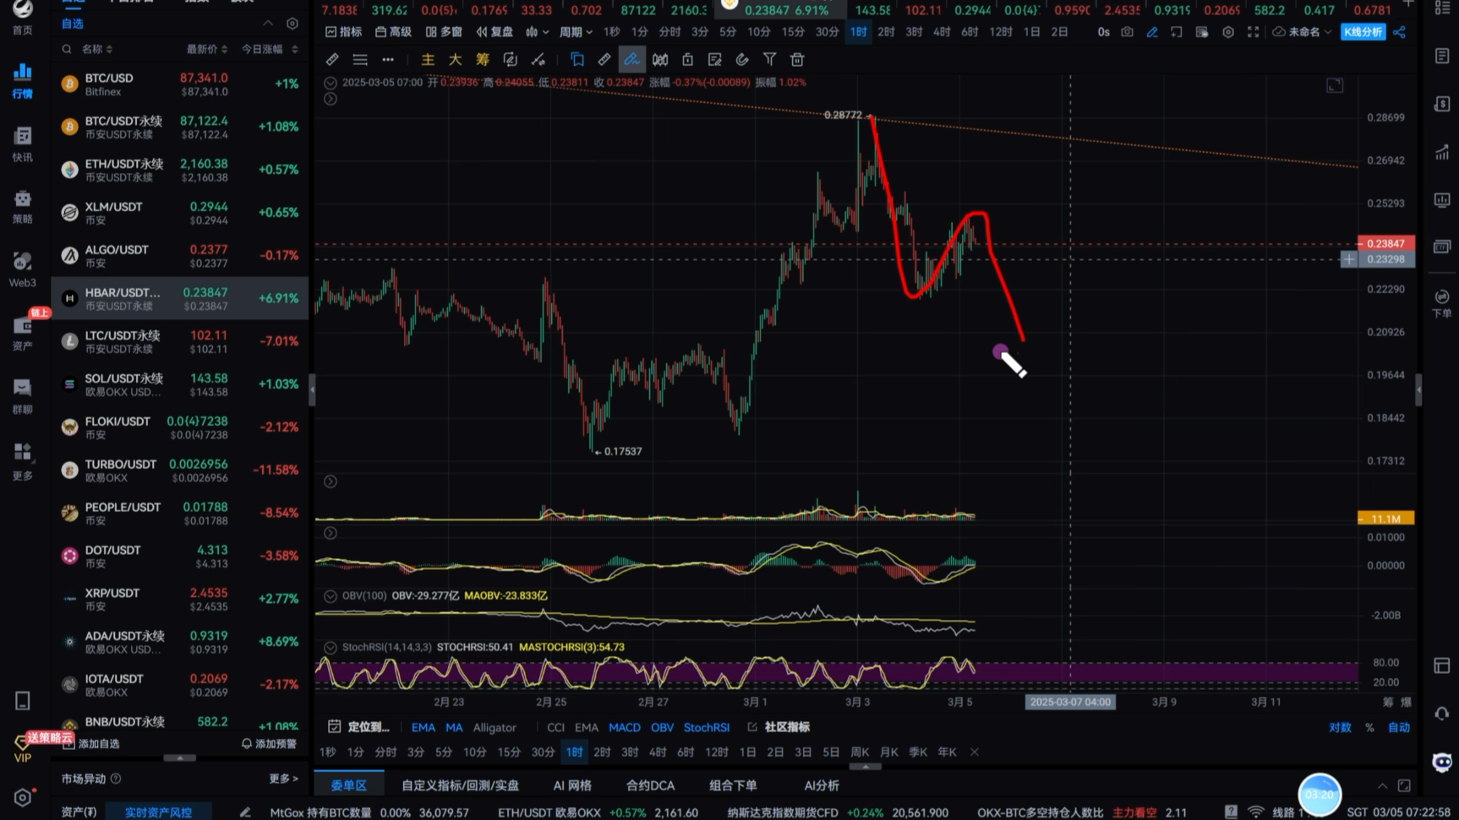This screenshot has width=1459, height=820.
Task: Collapse the OBV(100) indicator pane
Action: (x=331, y=595)
